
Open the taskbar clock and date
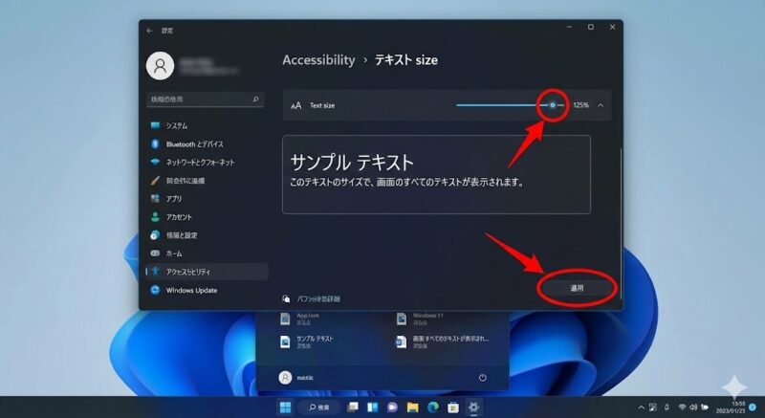click(x=732, y=407)
